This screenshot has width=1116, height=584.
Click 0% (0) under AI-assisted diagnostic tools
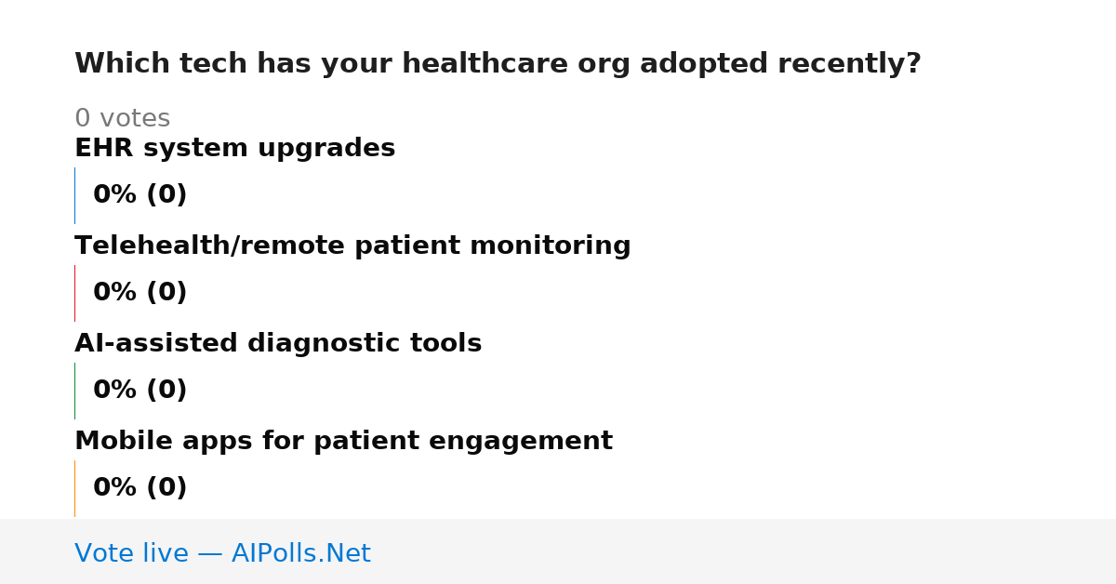[139, 391]
